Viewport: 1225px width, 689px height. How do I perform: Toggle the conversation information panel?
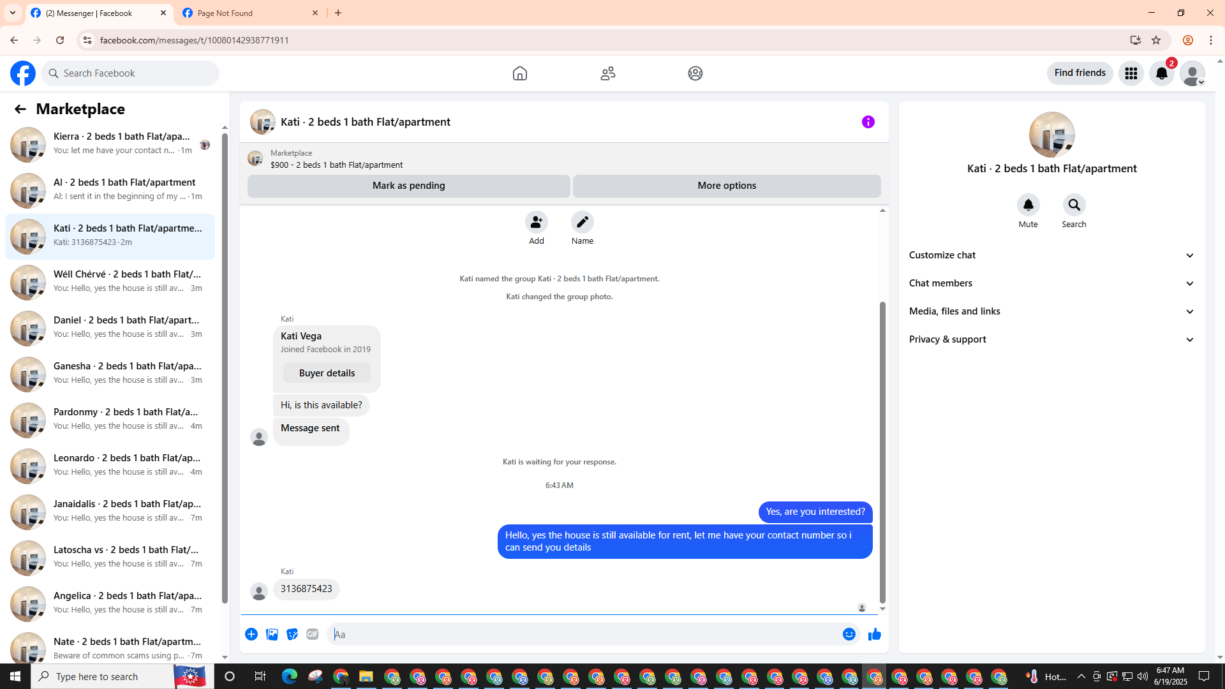click(x=868, y=122)
